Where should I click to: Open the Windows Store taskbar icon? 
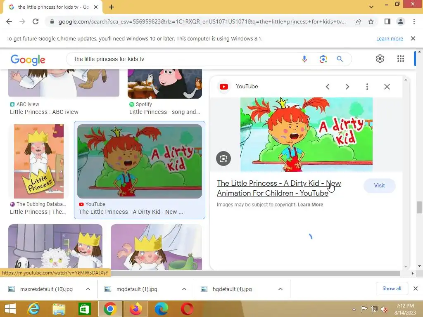84,309
